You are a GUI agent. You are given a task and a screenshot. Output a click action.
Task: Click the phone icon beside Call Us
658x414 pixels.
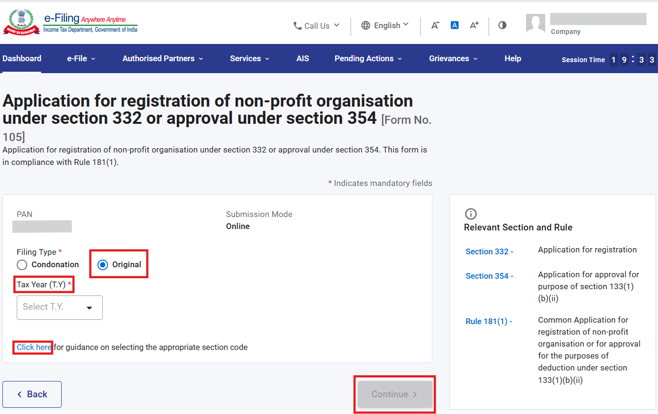[298, 26]
